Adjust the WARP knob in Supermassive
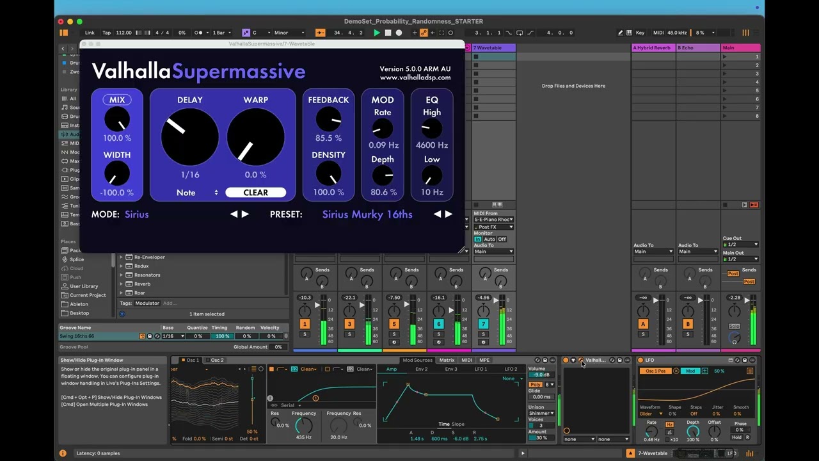Screen dimensions: 819x461 coord(255,138)
